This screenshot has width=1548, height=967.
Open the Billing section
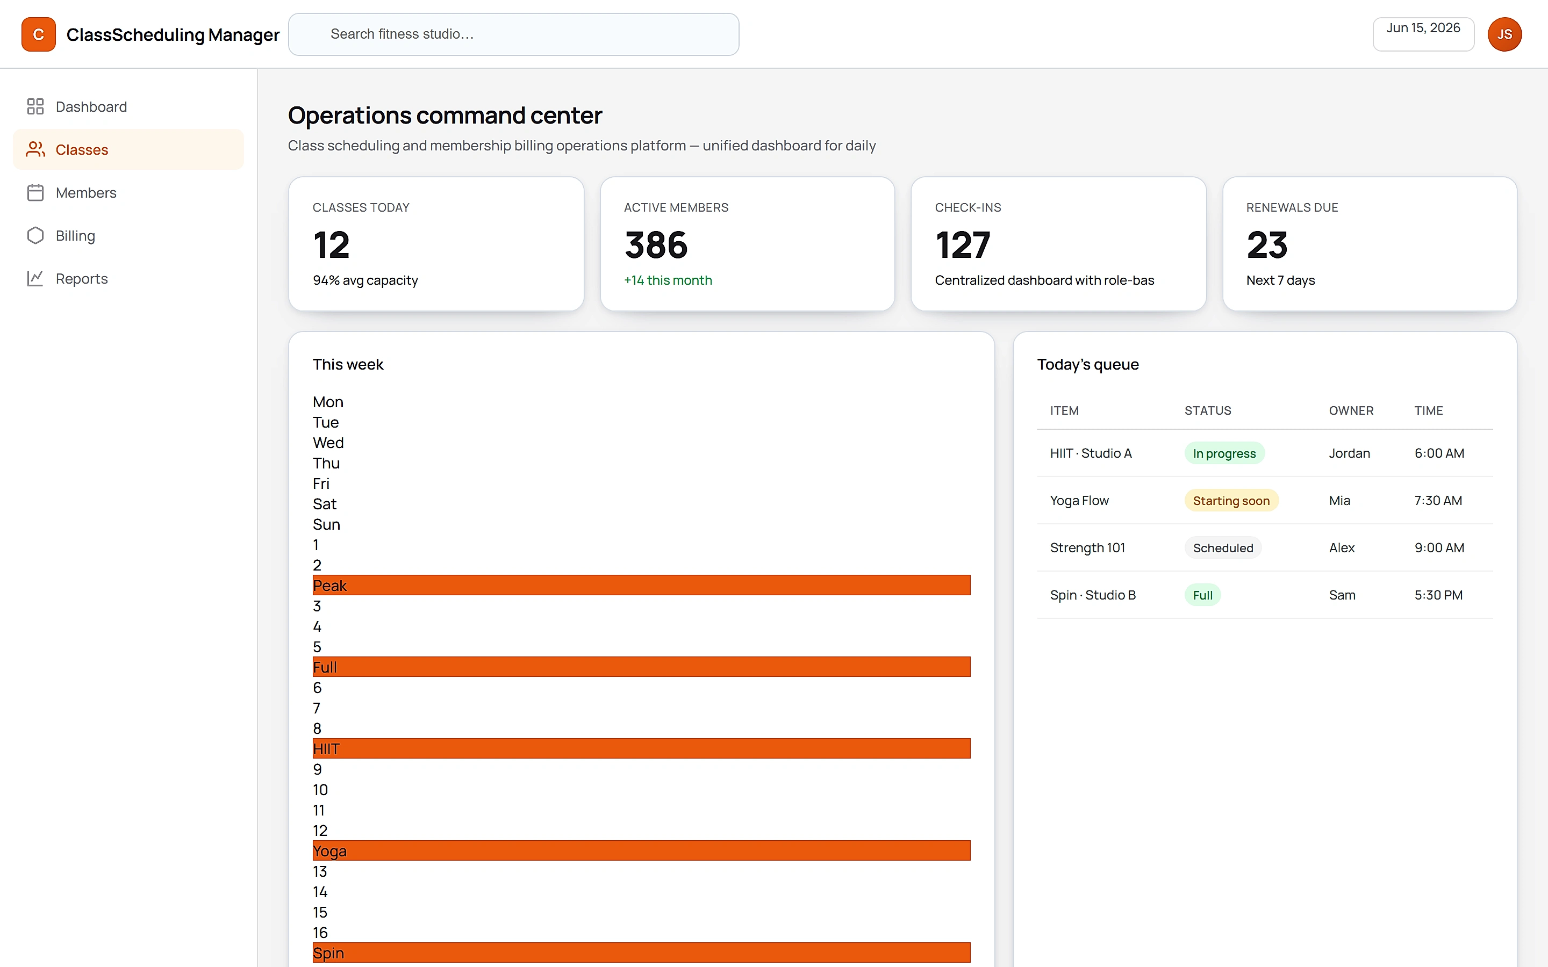[x=128, y=235]
